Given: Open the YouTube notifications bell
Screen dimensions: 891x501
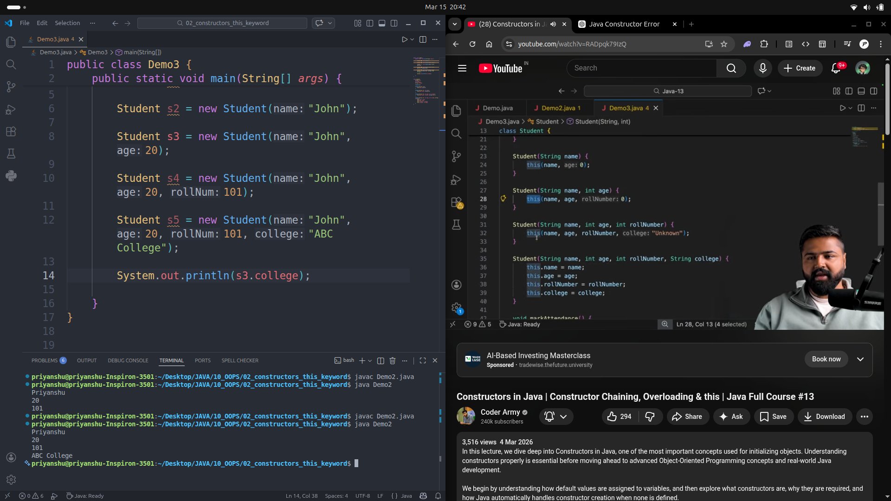Looking at the screenshot, I should 836,68.
